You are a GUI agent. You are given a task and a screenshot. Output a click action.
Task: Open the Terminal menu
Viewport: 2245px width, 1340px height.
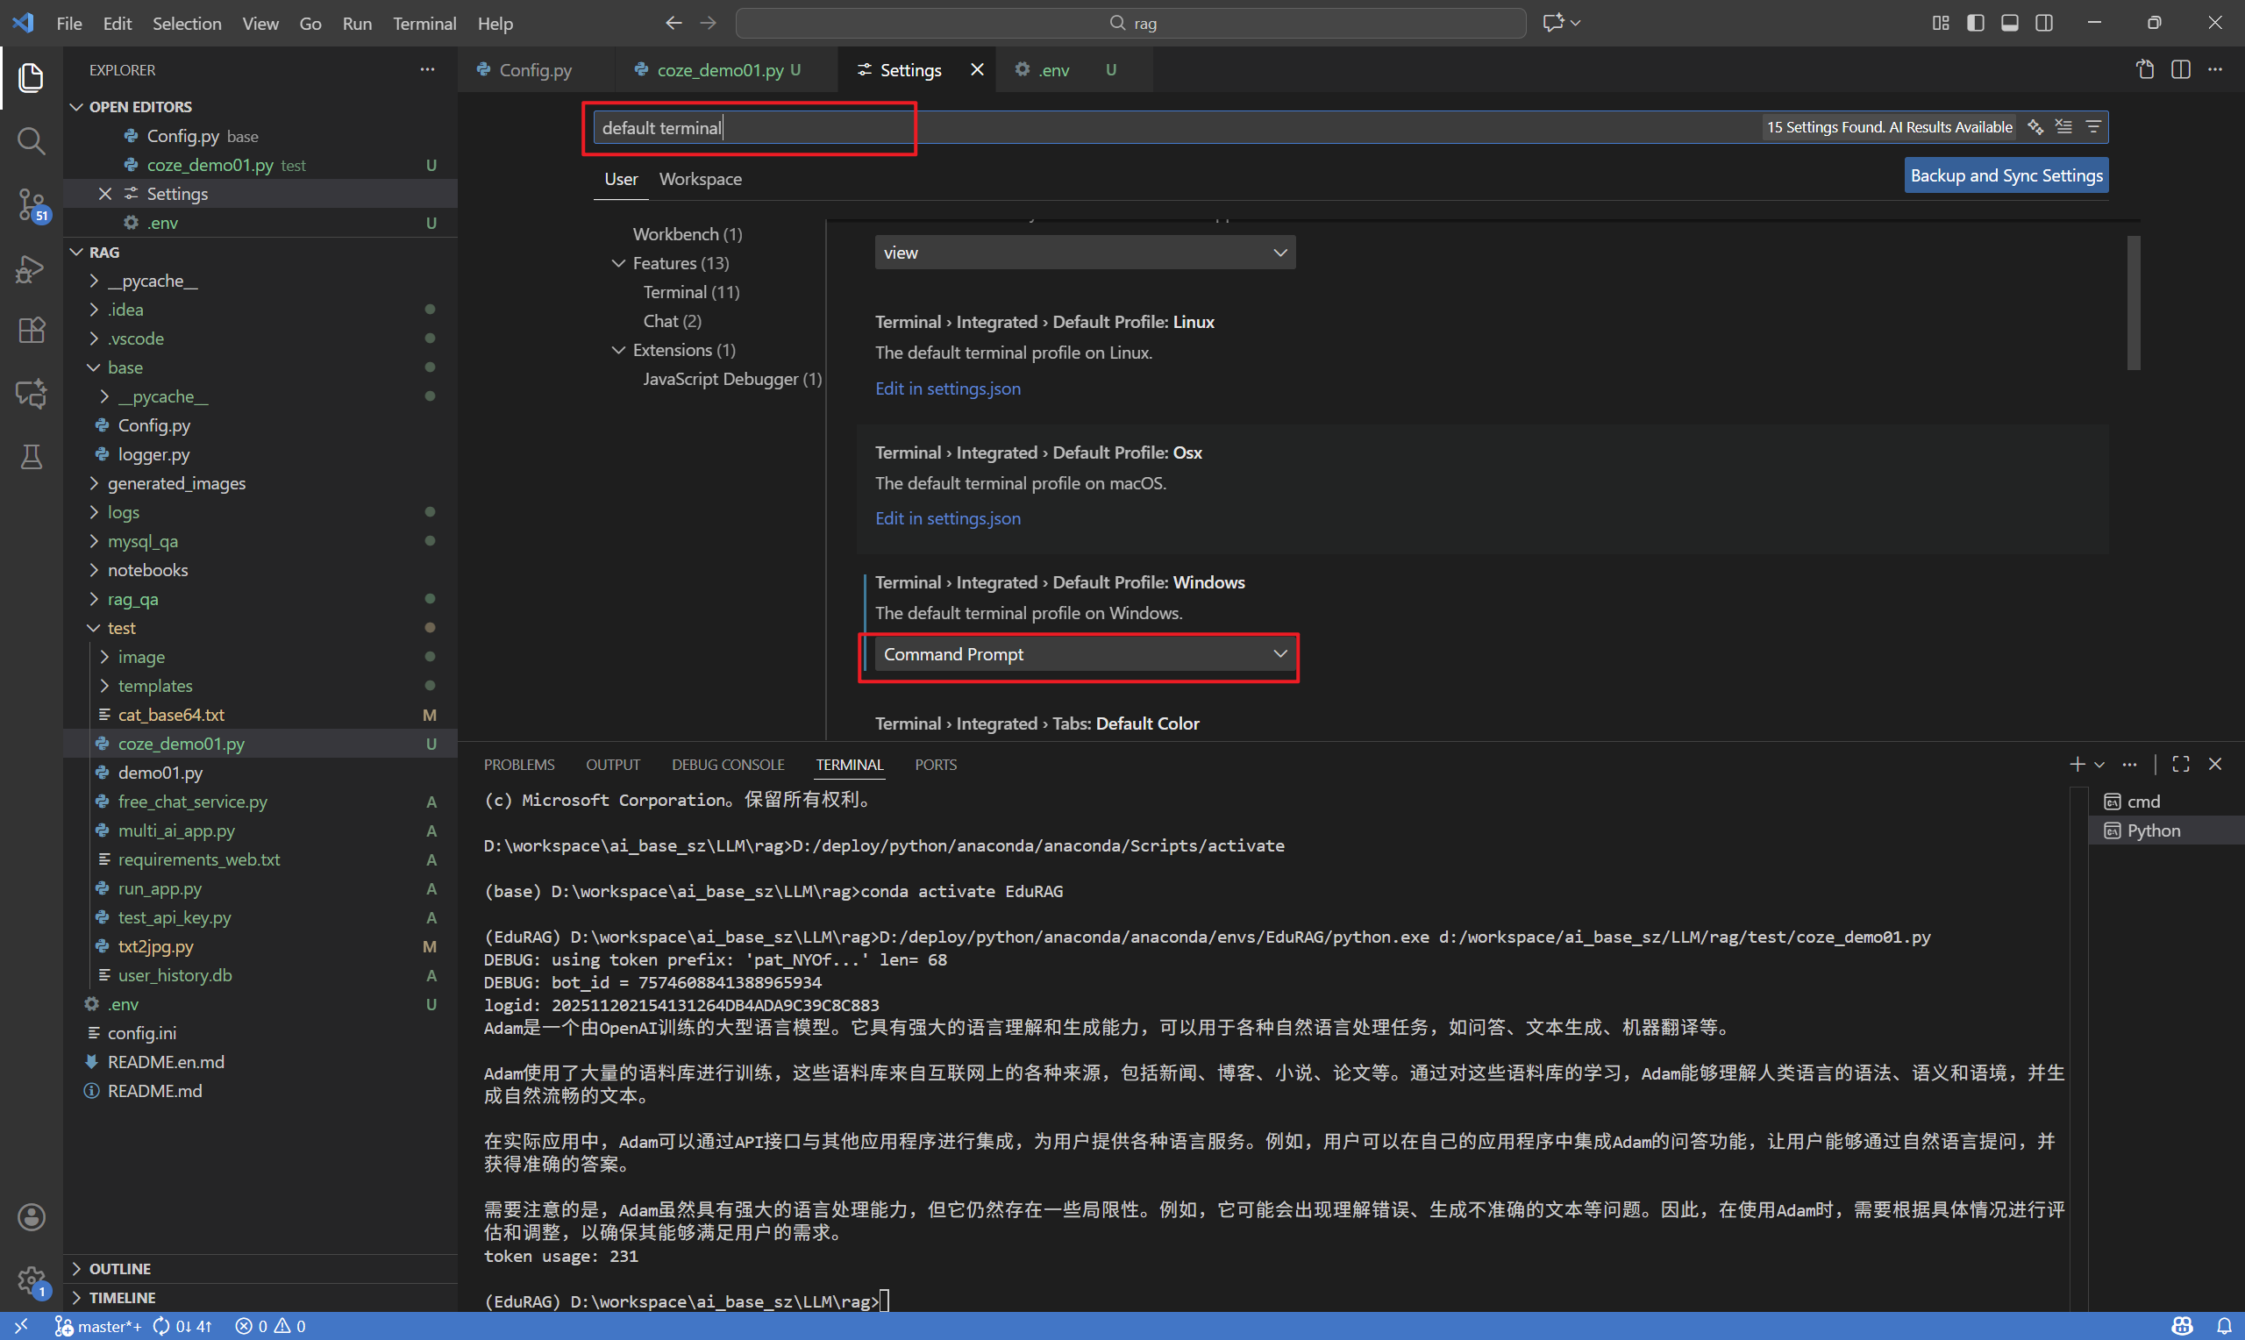[x=424, y=24]
